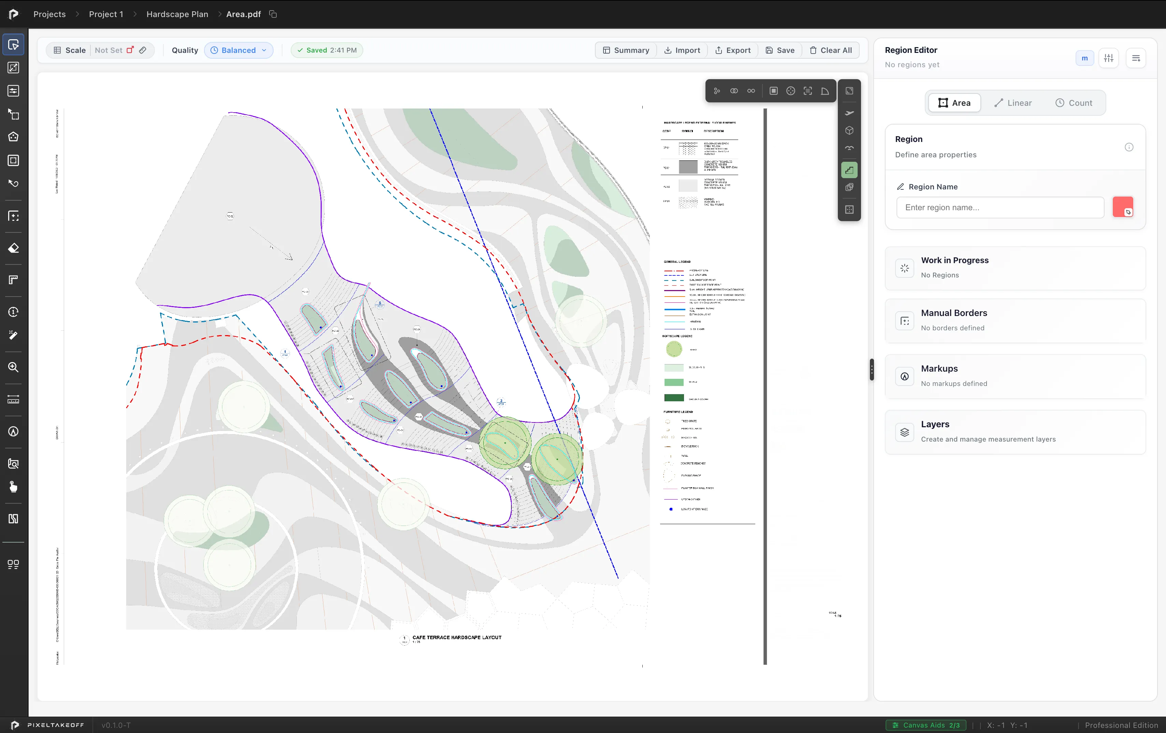The width and height of the screenshot is (1166, 733).
Task: Go to Projects in breadcrumb
Action: [49, 14]
